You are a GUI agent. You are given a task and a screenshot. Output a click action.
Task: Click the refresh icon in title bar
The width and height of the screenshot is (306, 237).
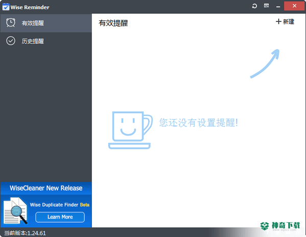pyautogui.click(x=254, y=6)
